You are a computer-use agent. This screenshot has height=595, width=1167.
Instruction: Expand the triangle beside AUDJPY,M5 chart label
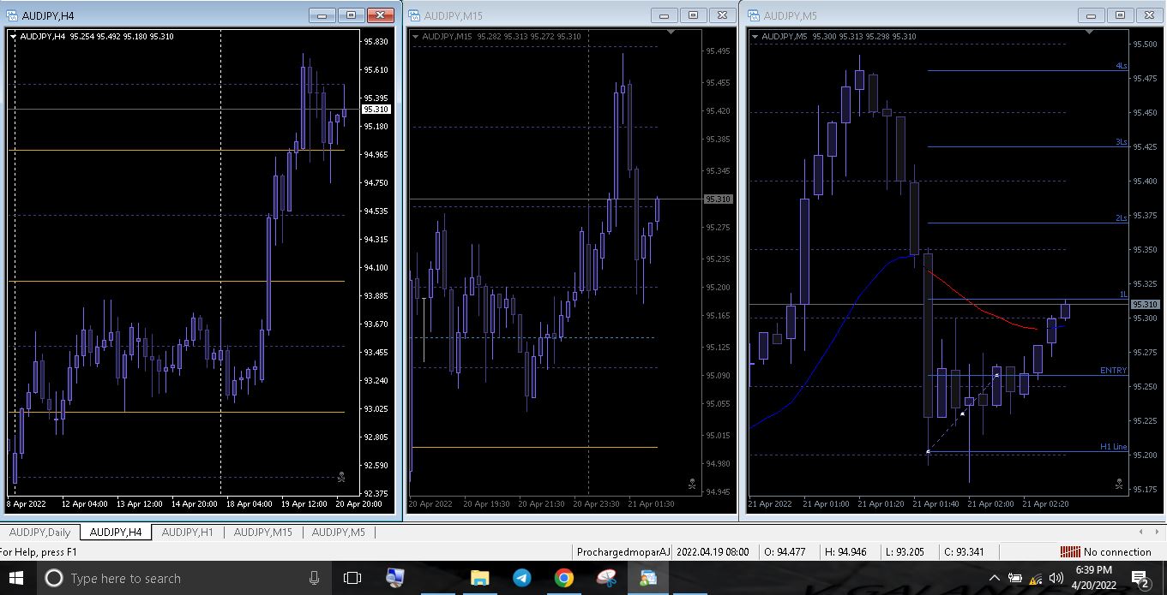pos(755,37)
